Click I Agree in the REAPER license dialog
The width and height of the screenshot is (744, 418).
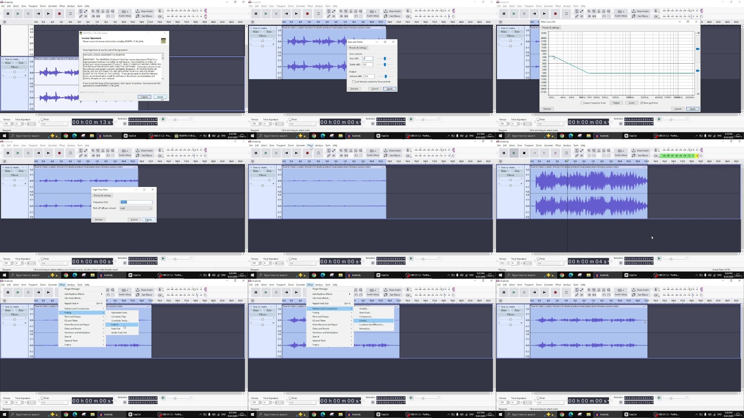pos(144,97)
